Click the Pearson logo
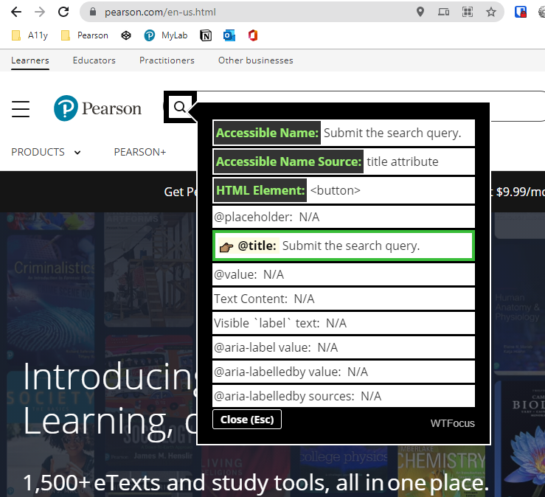This screenshot has width=545, height=497. (97, 108)
